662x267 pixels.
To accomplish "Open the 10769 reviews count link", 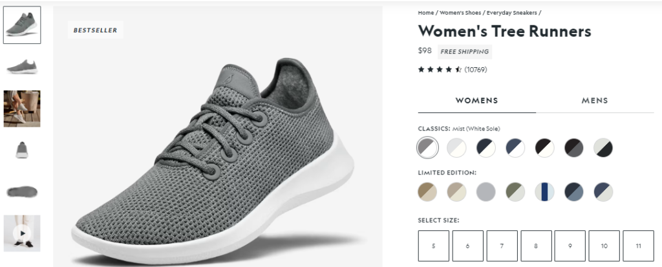I will point(475,69).
